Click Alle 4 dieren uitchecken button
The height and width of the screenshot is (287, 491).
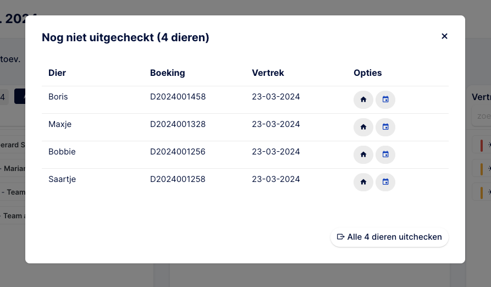[x=389, y=237]
